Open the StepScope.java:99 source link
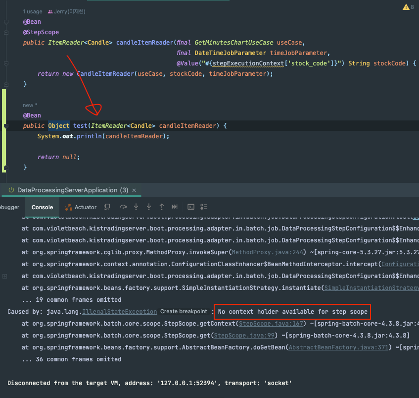 click(244, 336)
